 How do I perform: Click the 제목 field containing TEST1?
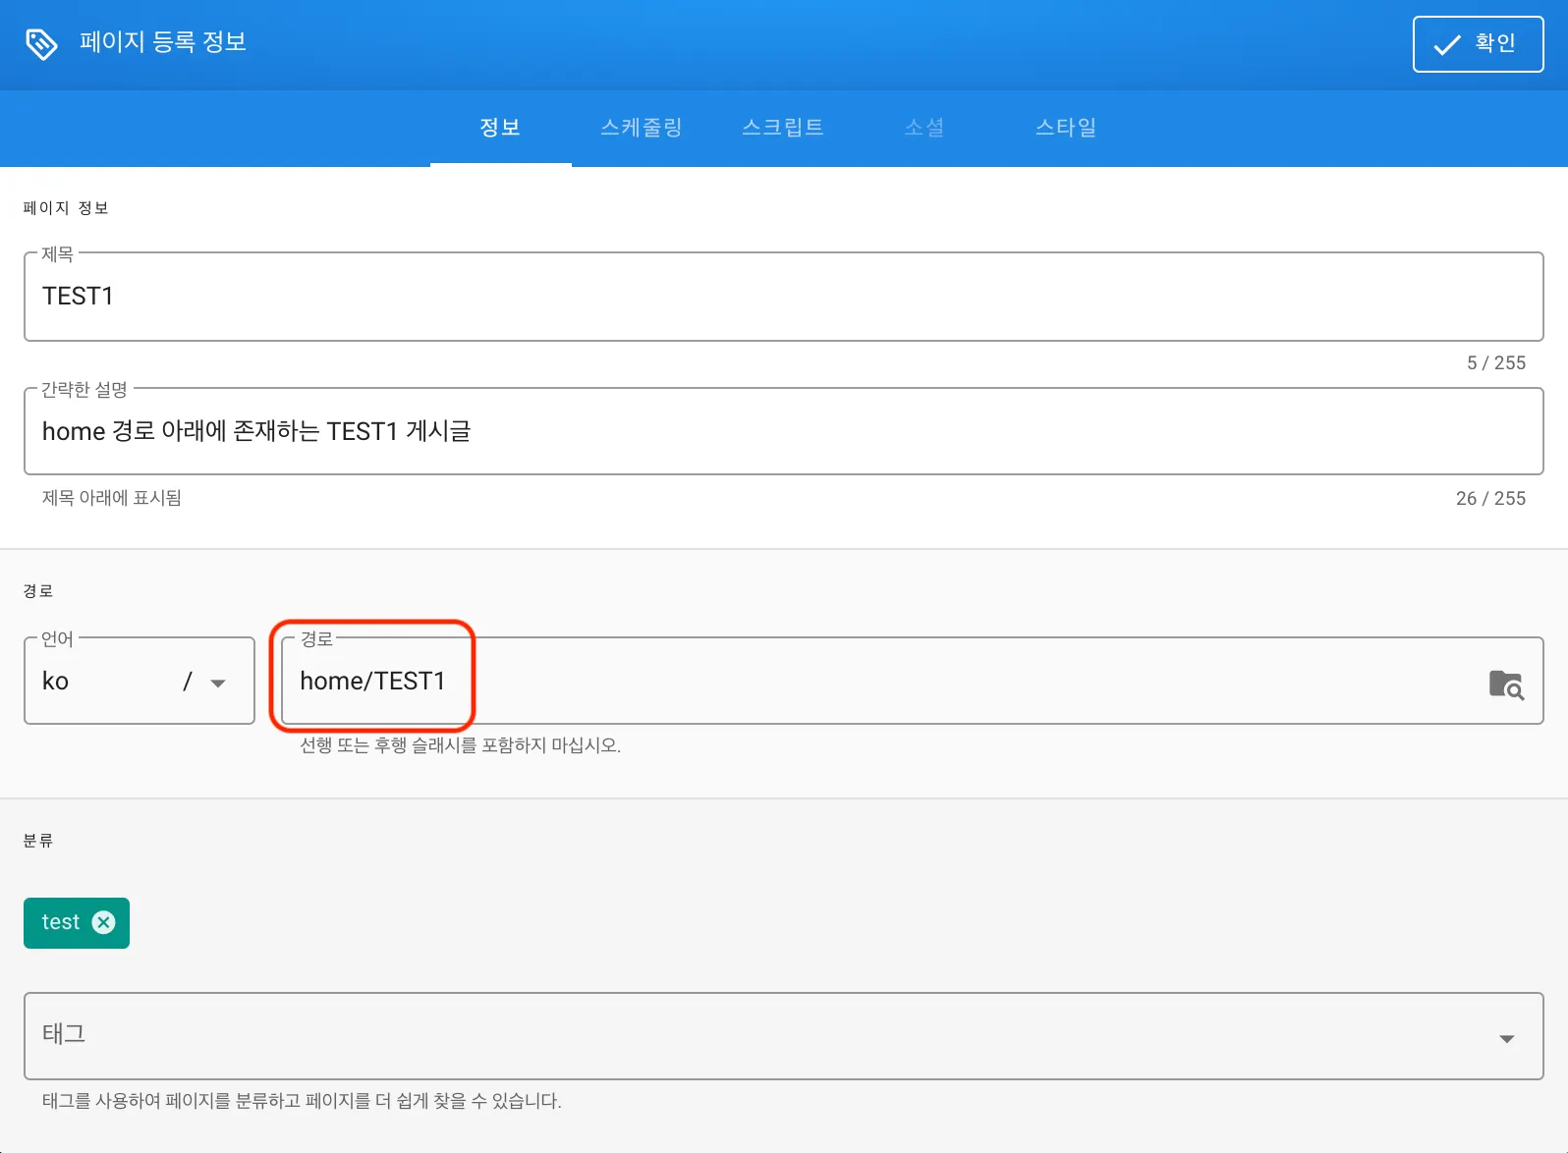pyautogui.click(x=784, y=297)
